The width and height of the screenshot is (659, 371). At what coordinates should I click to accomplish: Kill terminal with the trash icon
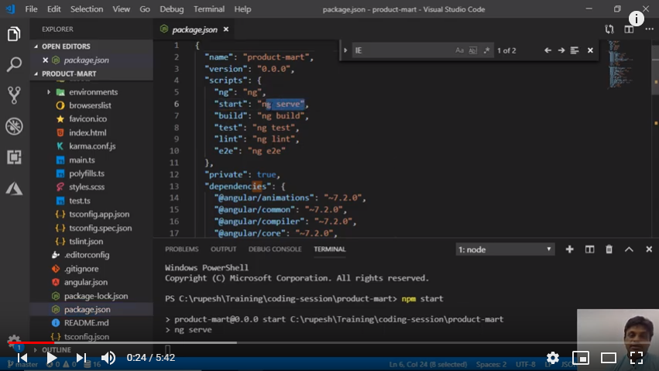point(609,249)
